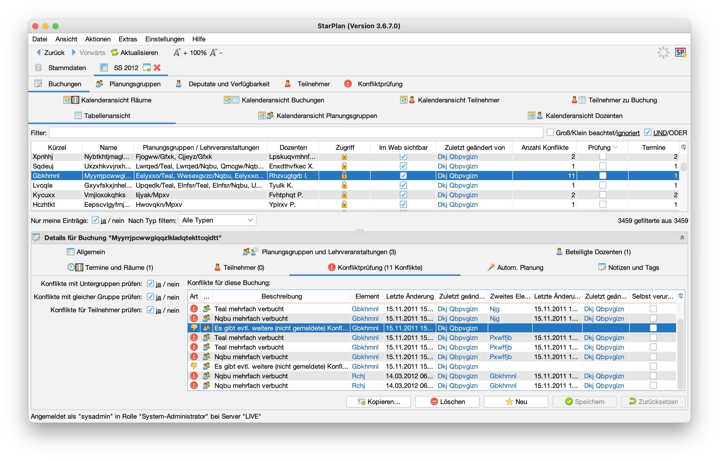The width and height of the screenshot is (719, 460).
Task: Click the new window icon beside SS 2012
Action: 147,68
